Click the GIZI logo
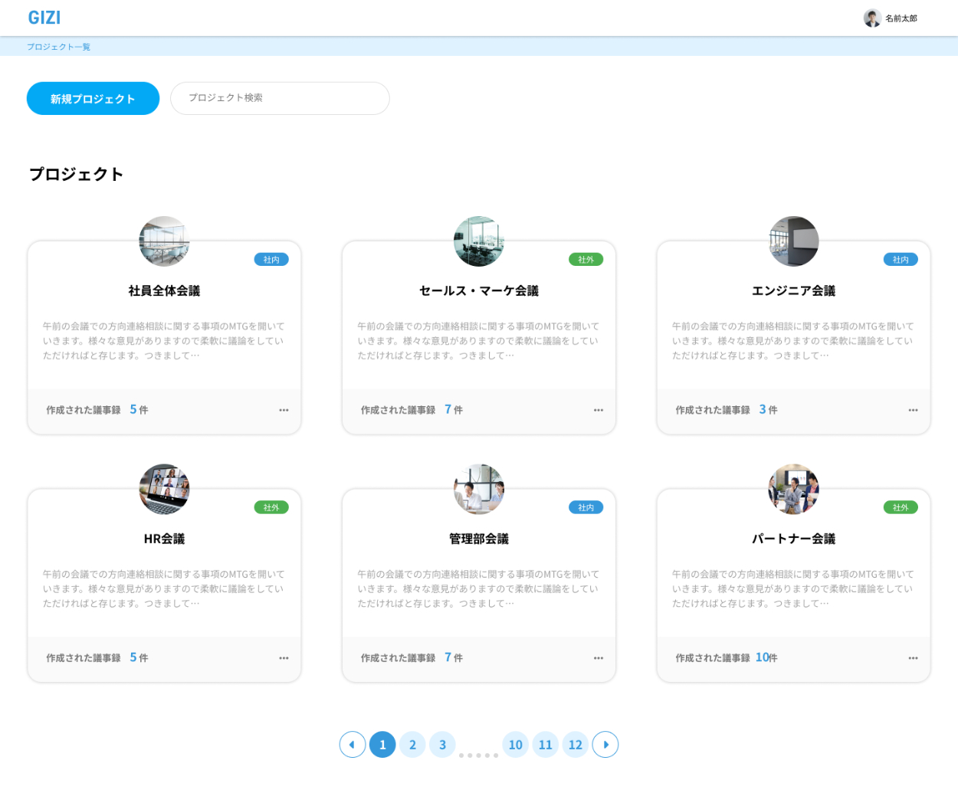 pos(44,18)
